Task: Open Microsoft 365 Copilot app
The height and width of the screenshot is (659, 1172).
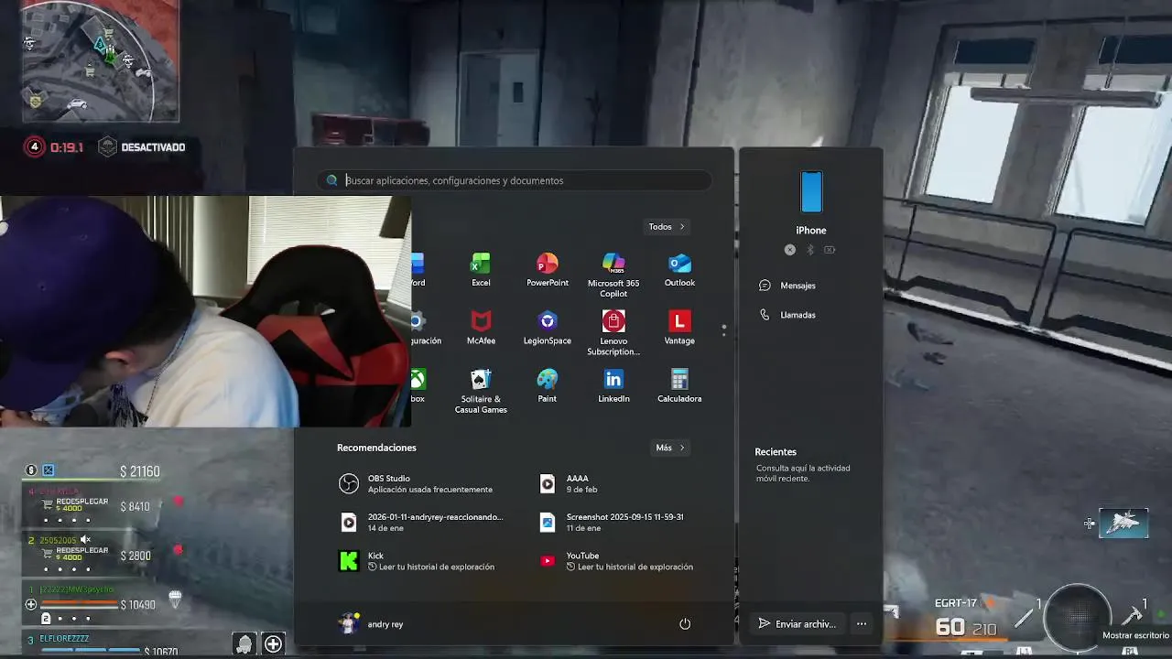Action: point(613,275)
